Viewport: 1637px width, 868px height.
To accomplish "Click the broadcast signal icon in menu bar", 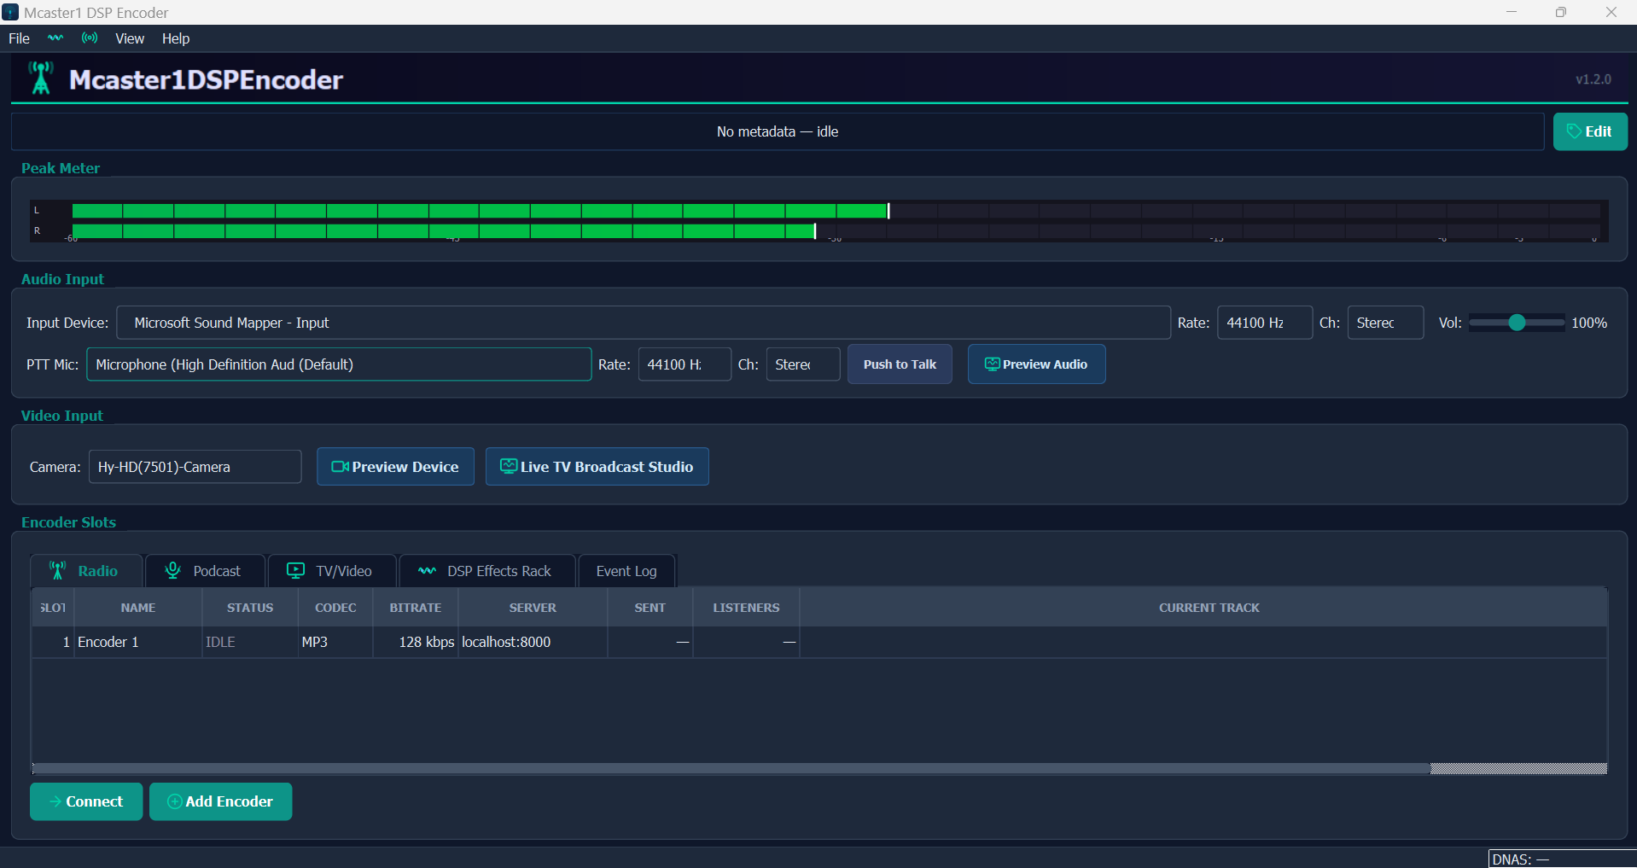I will (x=90, y=38).
